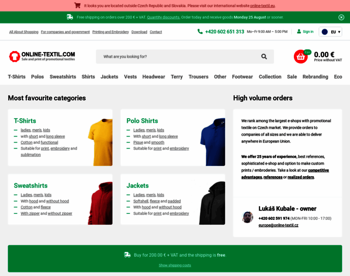Click europe@online-textil.cz email link

(x=278, y=225)
